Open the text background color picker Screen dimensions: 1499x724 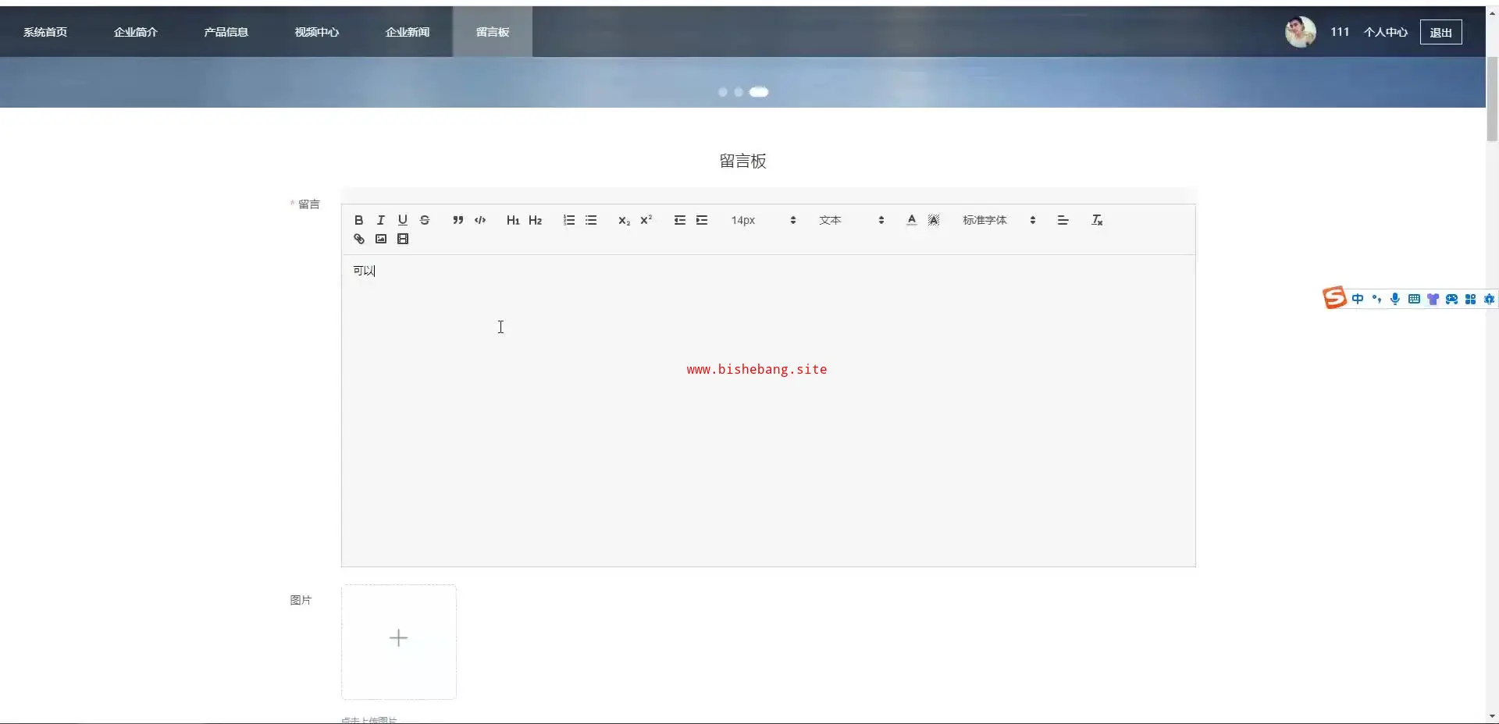coord(933,220)
